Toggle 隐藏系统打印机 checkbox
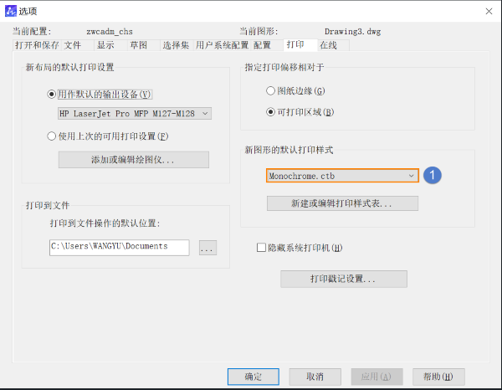 [x=261, y=248]
